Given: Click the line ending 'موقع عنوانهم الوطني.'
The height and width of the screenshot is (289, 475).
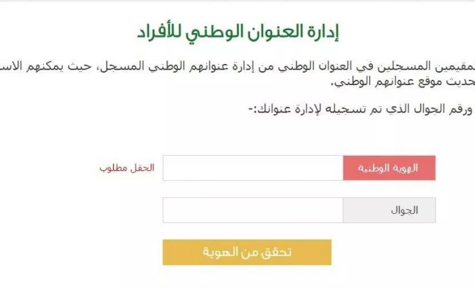Looking at the screenshot, I should [403, 82].
